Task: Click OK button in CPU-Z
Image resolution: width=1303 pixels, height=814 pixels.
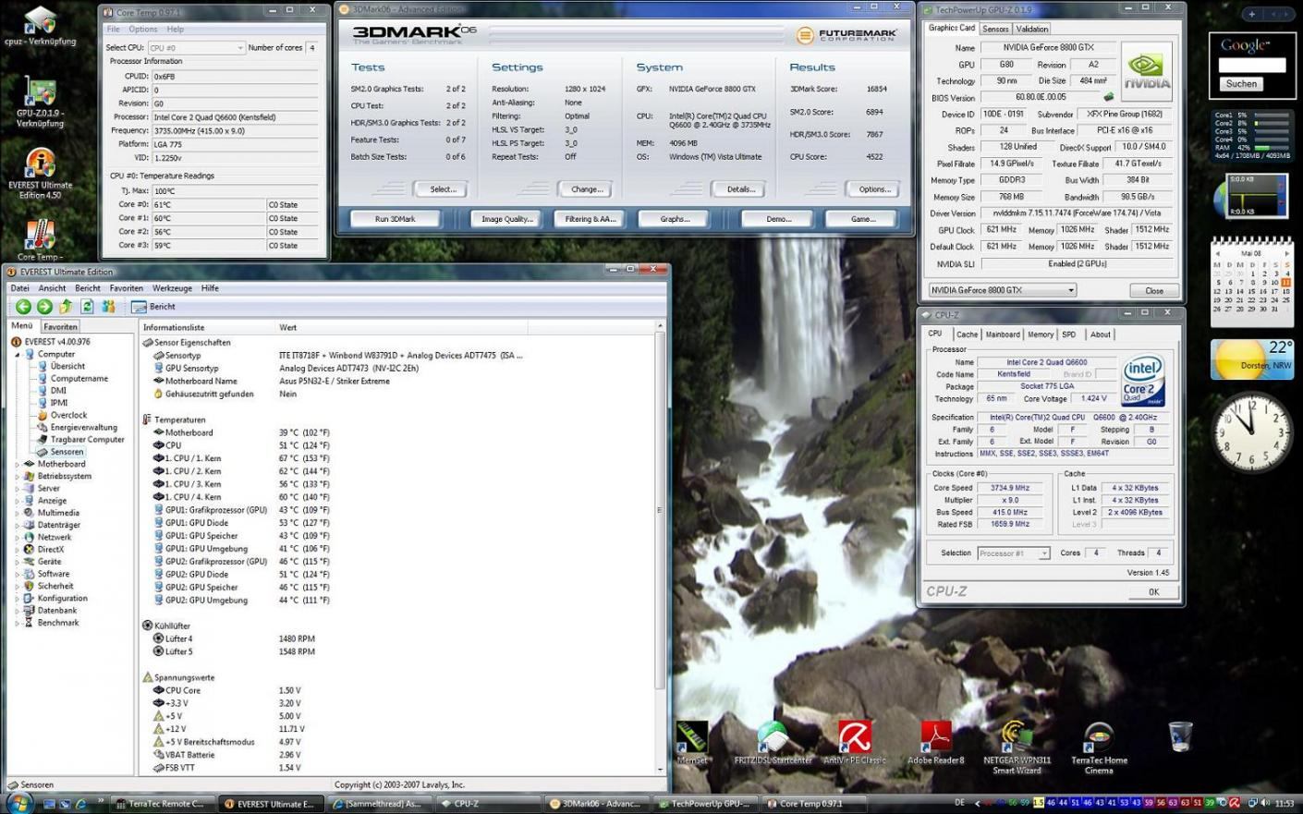Action: pos(1153,592)
